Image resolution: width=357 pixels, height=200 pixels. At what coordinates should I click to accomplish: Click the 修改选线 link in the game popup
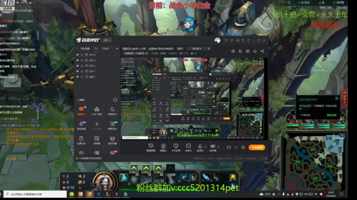(332, 115)
